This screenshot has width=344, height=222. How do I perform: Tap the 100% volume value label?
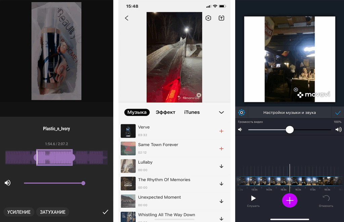coord(337,122)
